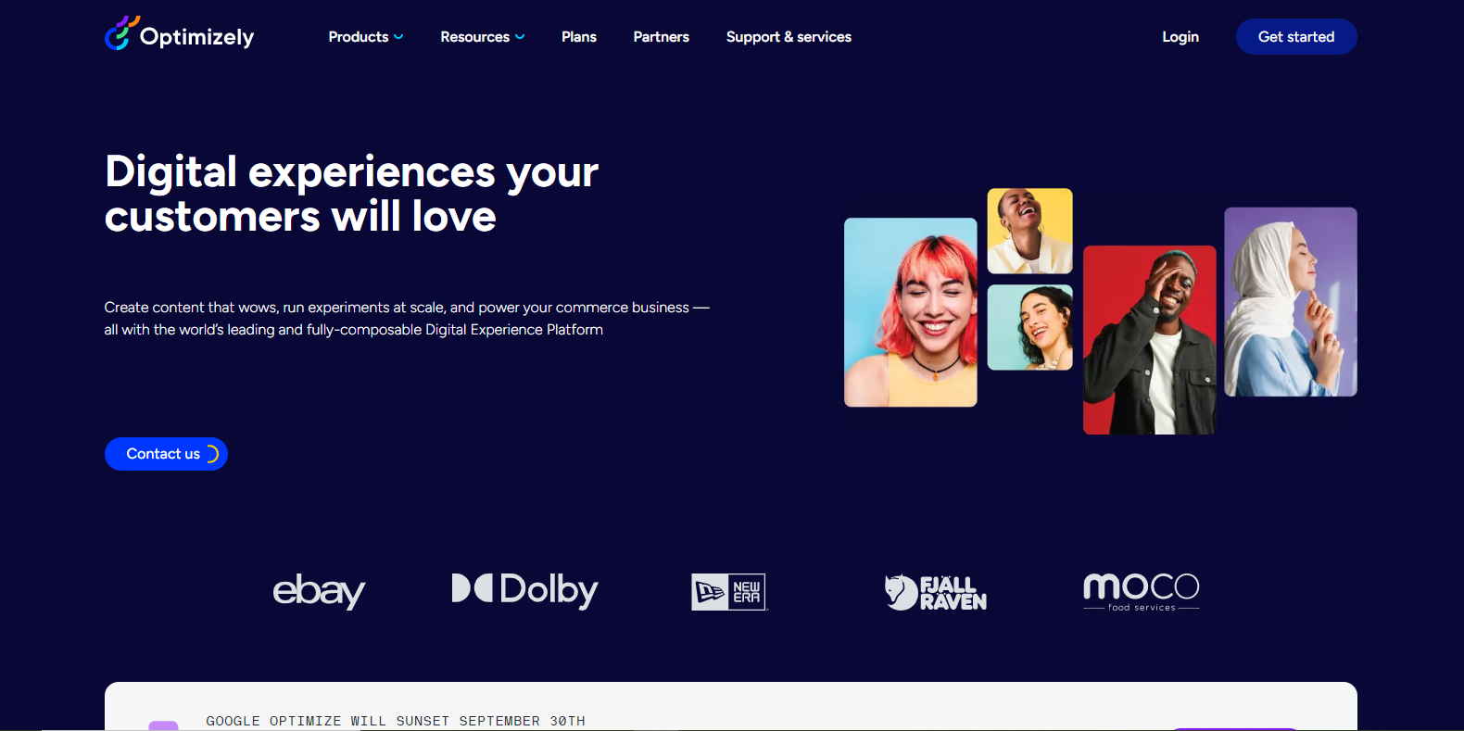The height and width of the screenshot is (731, 1464).
Task: Click the Google Optimize sunset banner text
Action: (396, 721)
